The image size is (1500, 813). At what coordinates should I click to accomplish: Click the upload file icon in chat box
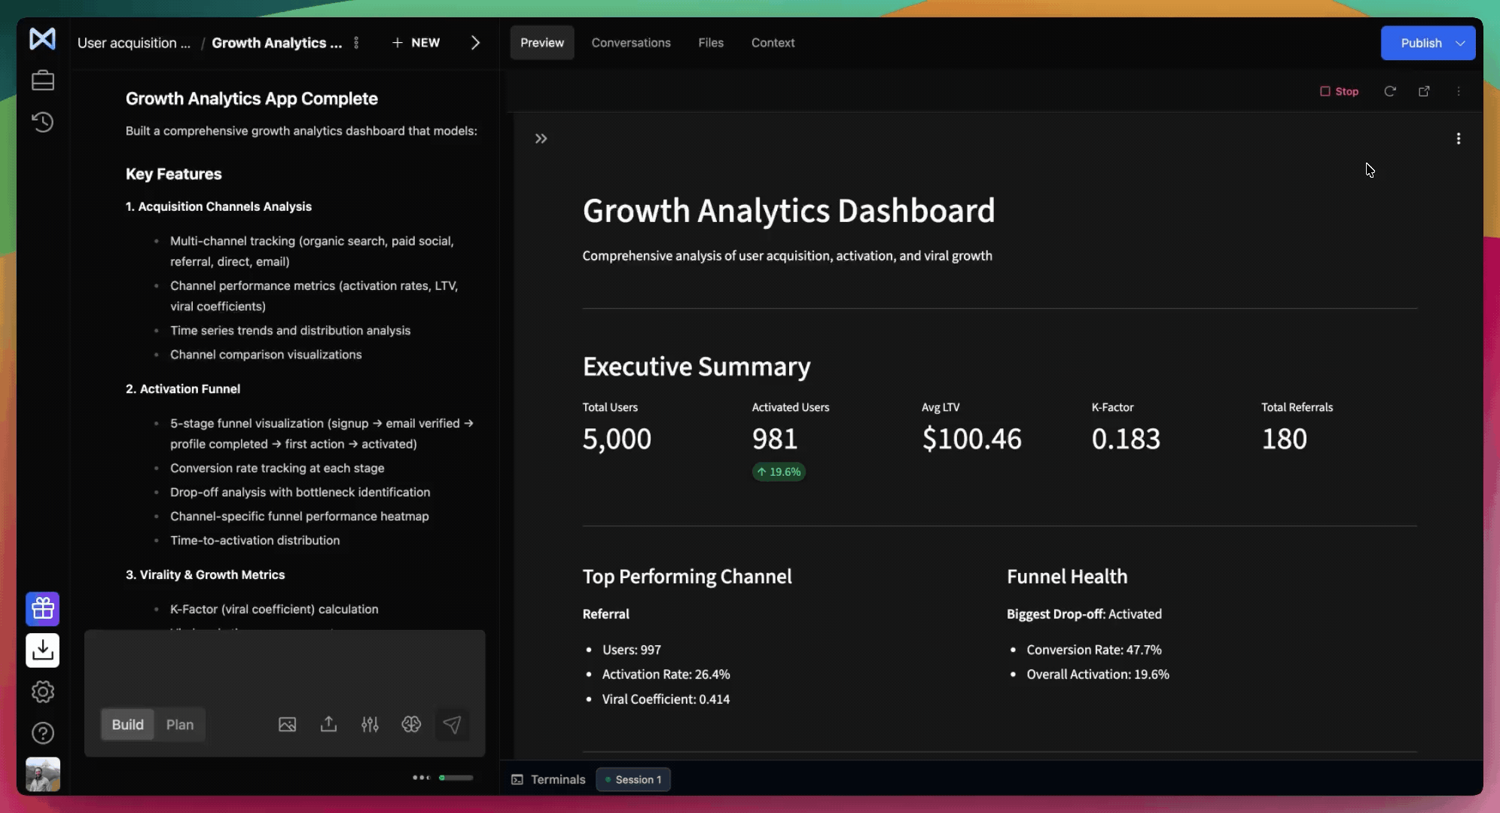click(x=328, y=724)
